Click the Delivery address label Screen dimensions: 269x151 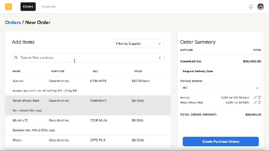[x=191, y=81]
